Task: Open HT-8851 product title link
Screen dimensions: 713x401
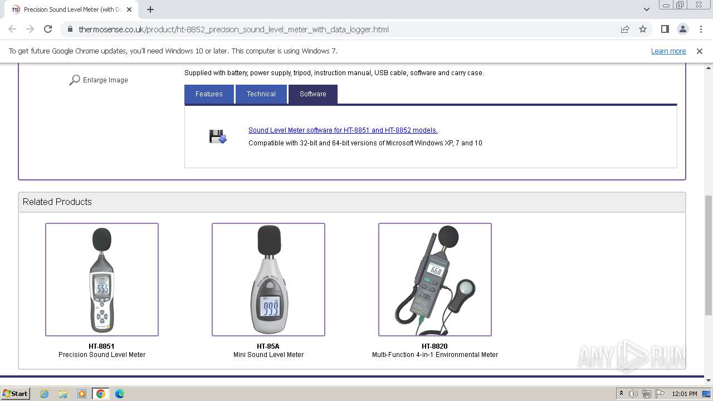Action: click(101, 346)
